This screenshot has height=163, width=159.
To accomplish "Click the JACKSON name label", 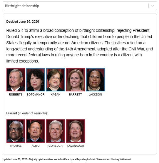I will 95,95.
